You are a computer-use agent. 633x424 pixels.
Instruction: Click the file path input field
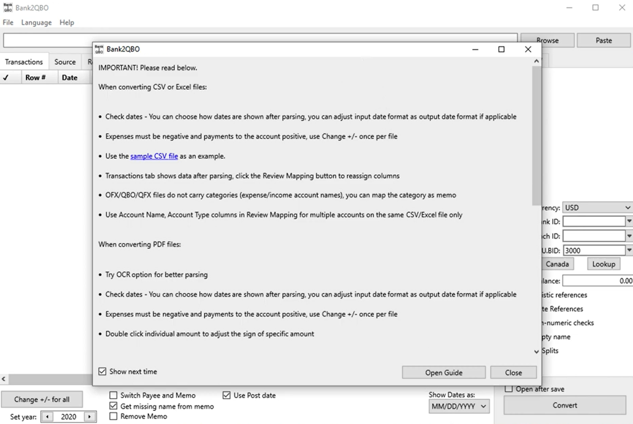click(260, 40)
